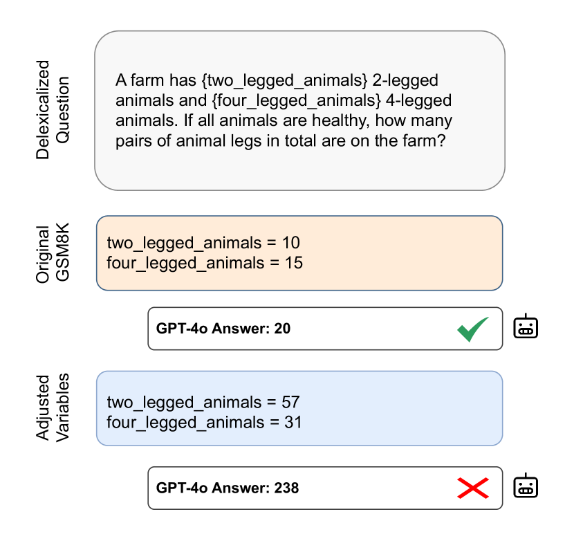Click the robot icon beside answer 238
574x541 pixels.
pos(526,487)
